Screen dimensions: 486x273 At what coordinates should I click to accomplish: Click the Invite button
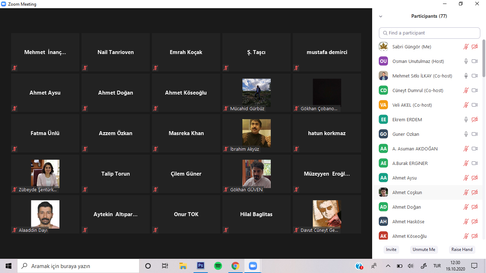pyautogui.click(x=391, y=250)
